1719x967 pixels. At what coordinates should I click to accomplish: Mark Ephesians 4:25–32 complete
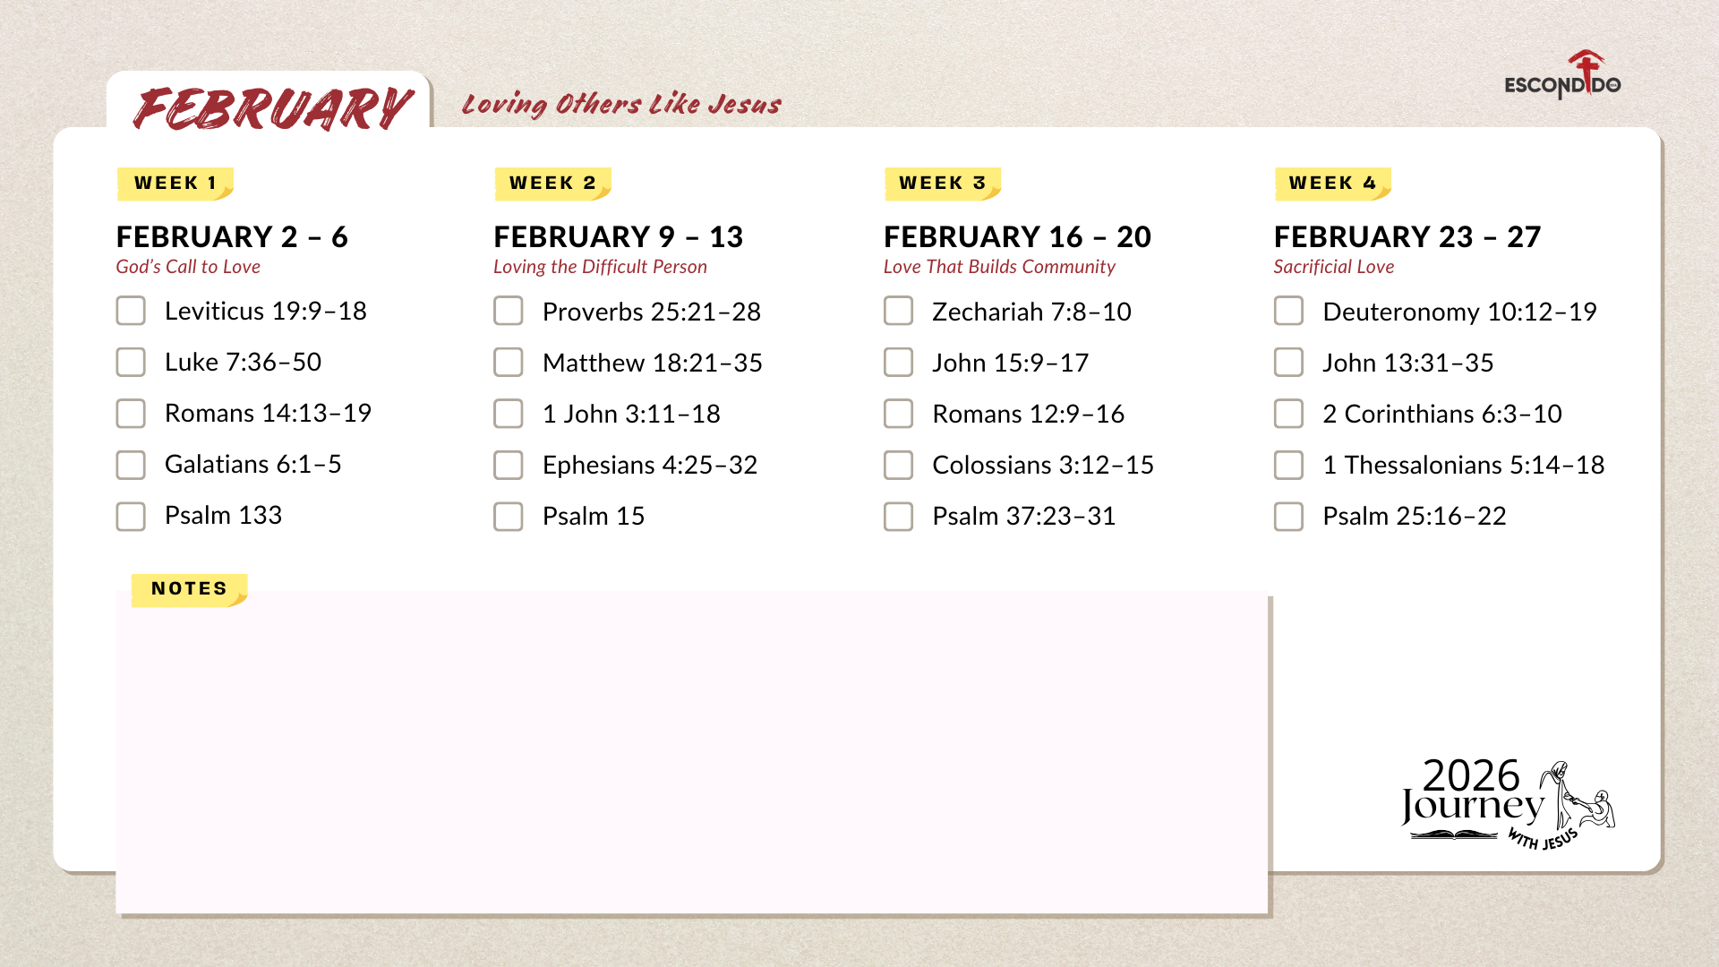point(509,465)
